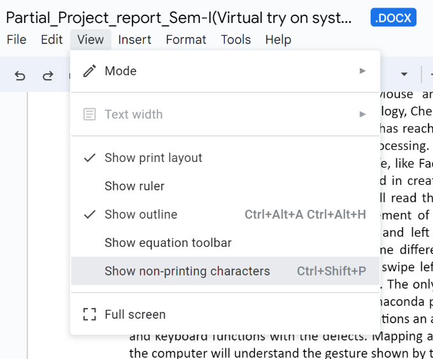Expand the Text width submenu arrow
The width and height of the screenshot is (433, 359).
pos(362,115)
